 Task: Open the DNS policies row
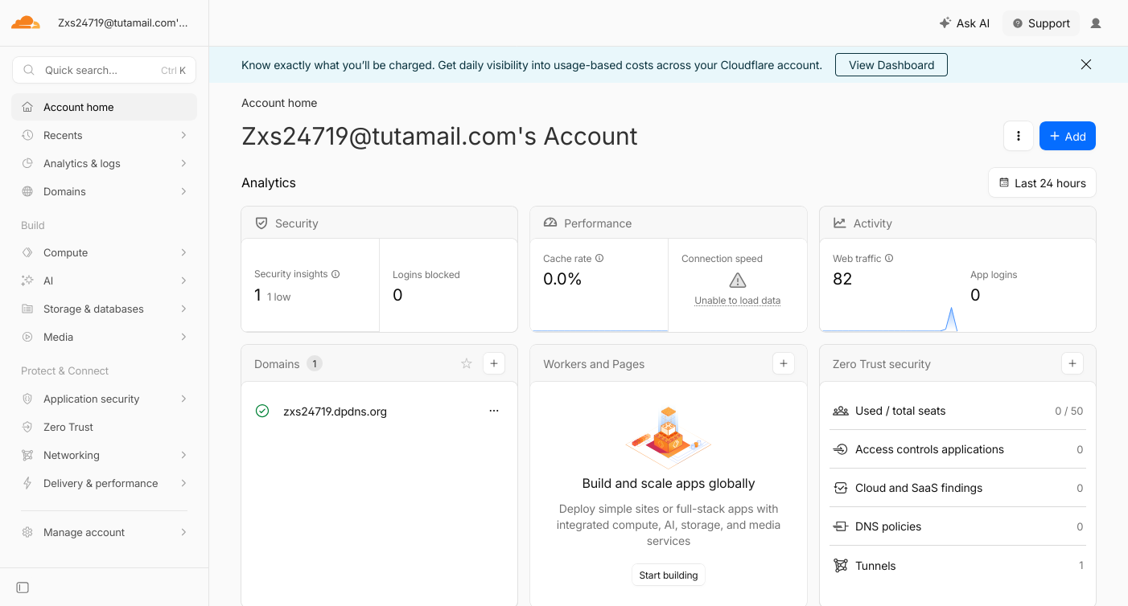coord(957,526)
